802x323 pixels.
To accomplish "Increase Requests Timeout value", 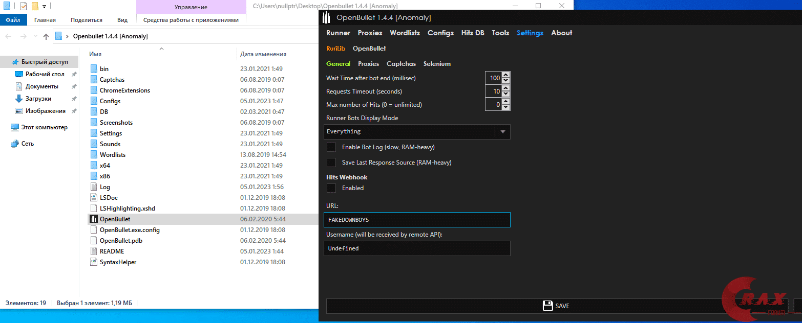I will pyautogui.click(x=506, y=88).
